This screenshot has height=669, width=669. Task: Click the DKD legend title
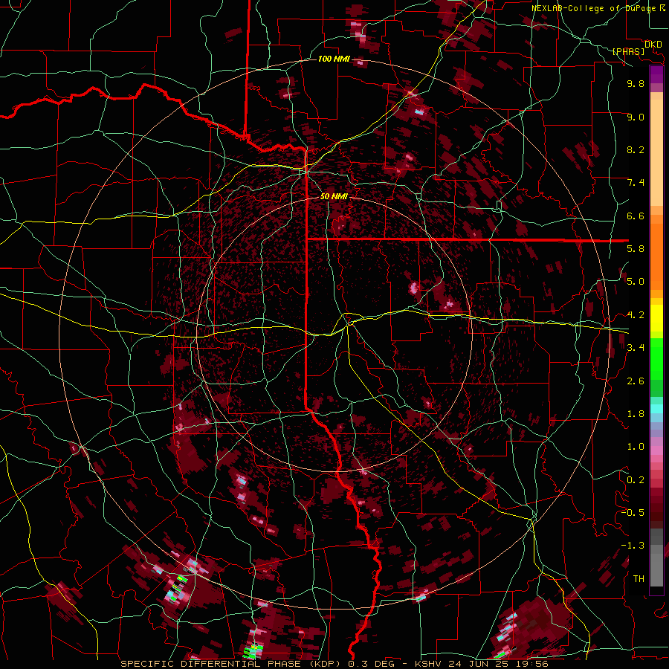click(x=653, y=44)
